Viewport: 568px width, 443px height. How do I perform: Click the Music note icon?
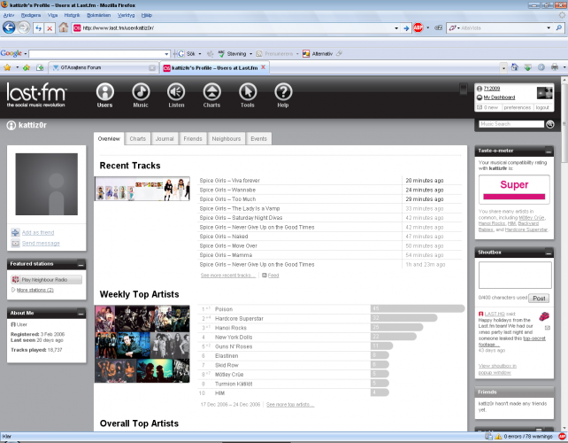[141, 93]
